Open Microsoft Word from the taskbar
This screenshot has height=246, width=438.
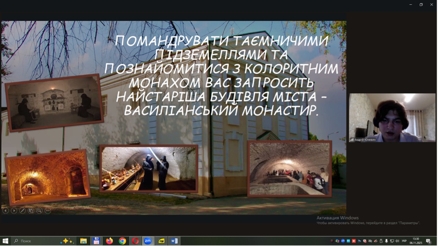tap(174, 241)
